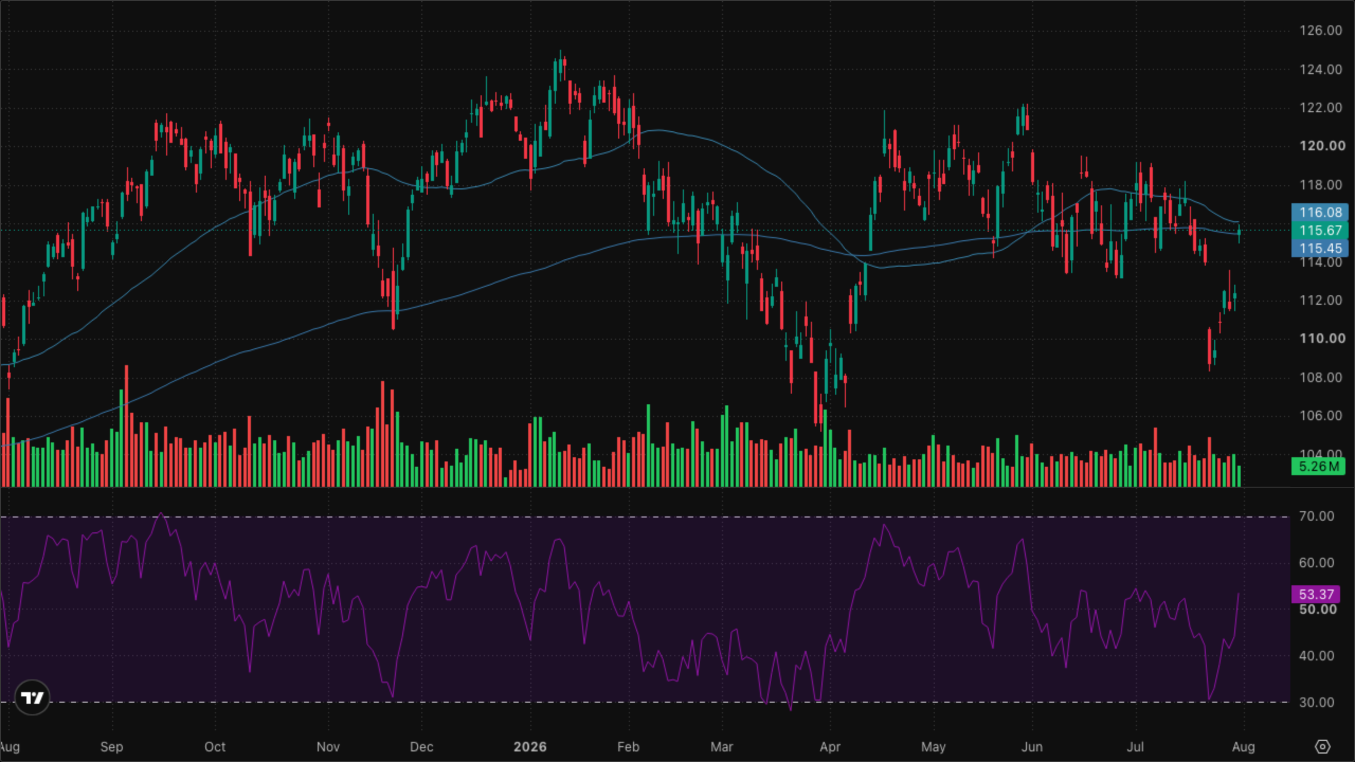This screenshot has width=1355, height=762.
Task: Click the 2026 year label on time axis
Action: (530, 747)
